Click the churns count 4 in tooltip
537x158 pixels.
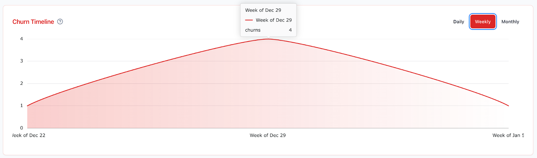pos(290,30)
